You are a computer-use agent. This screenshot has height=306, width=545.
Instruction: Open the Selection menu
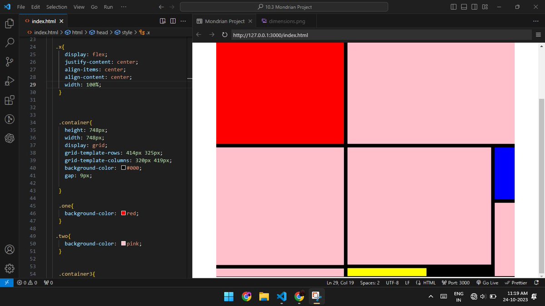(x=57, y=7)
